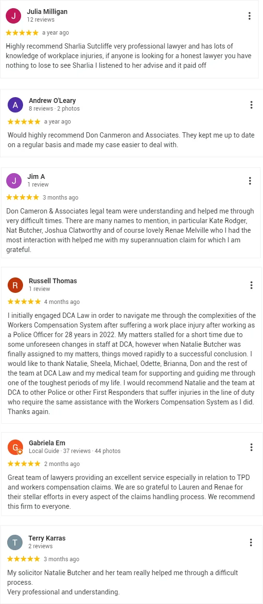Viewport: 263px width, 604px height.
Task: Click Jim A's violet J avatar
Action: click(14, 181)
